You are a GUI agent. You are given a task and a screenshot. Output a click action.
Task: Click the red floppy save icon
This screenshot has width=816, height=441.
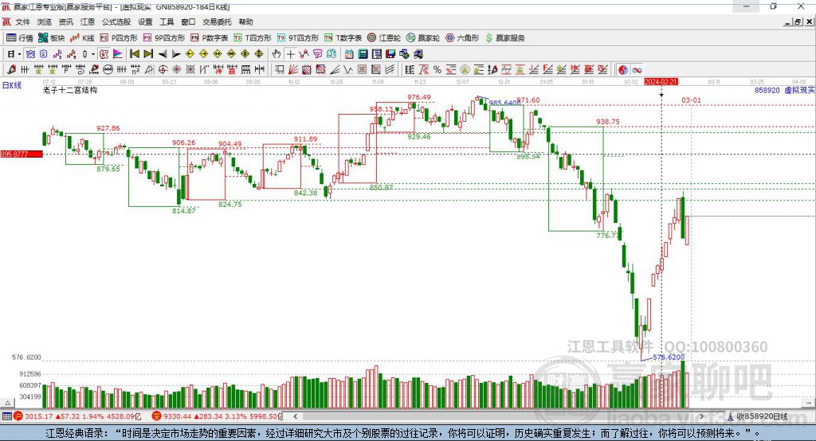pos(390,54)
